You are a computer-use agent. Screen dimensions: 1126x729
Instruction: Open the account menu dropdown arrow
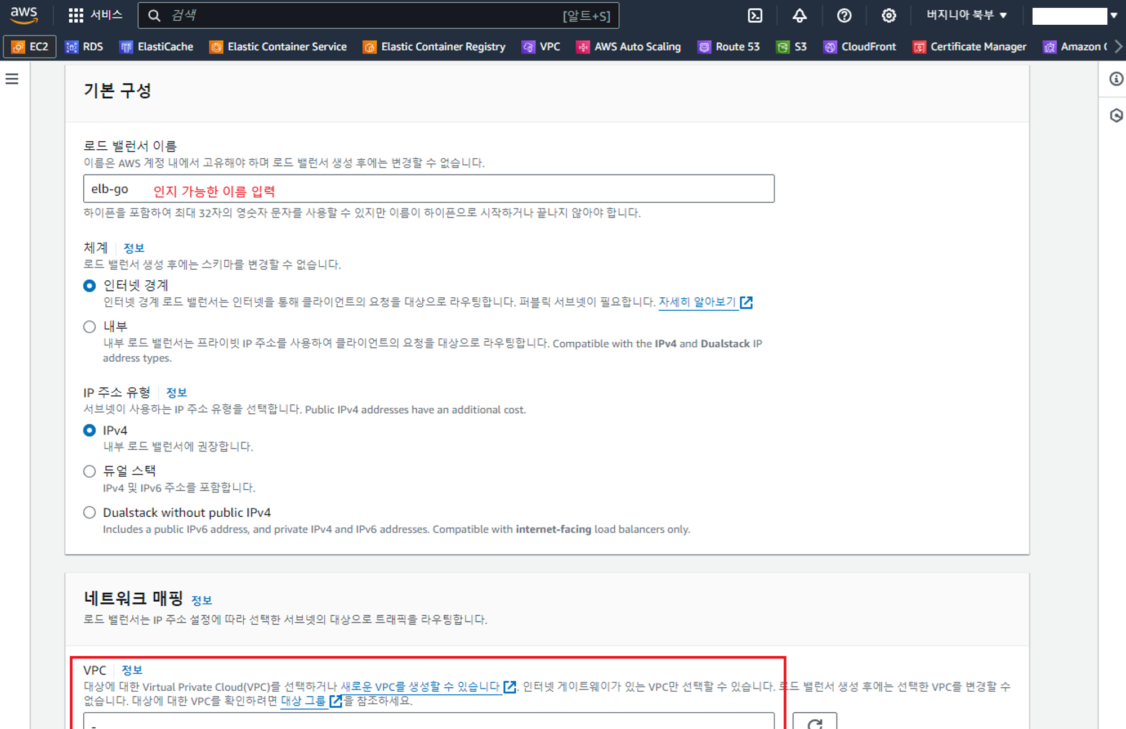coord(1113,16)
